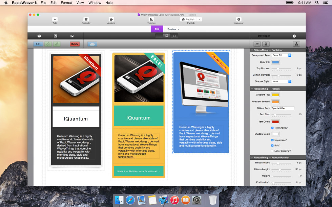
Task: Open the Edit menu in menu bar
Action: point(54,3)
